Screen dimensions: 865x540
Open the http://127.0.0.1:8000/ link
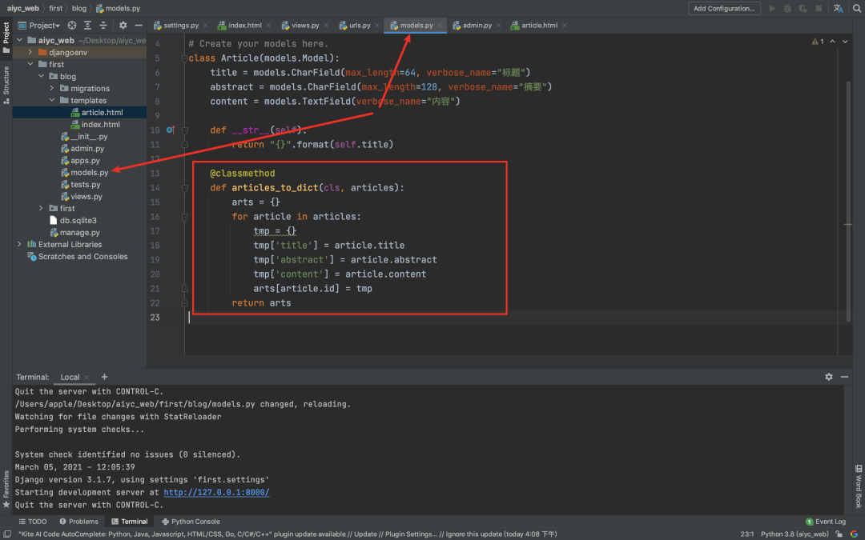tap(216, 493)
